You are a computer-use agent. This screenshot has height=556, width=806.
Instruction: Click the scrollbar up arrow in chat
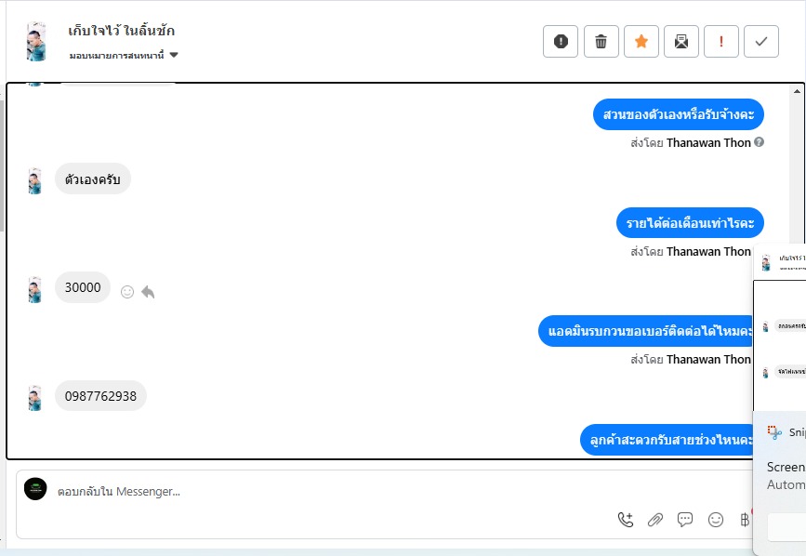coord(797,91)
